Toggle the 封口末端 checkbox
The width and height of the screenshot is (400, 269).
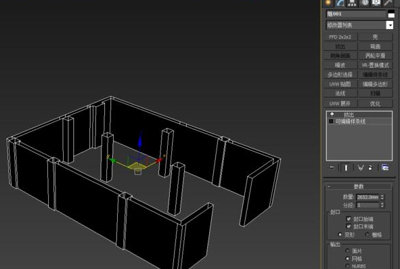click(349, 226)
